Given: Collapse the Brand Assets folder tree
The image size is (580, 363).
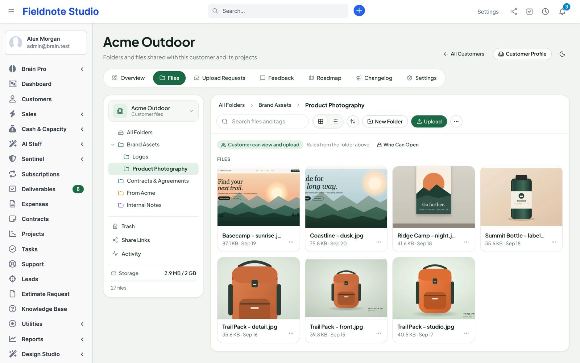Looking at the screenshot, I should click(113, 144).
